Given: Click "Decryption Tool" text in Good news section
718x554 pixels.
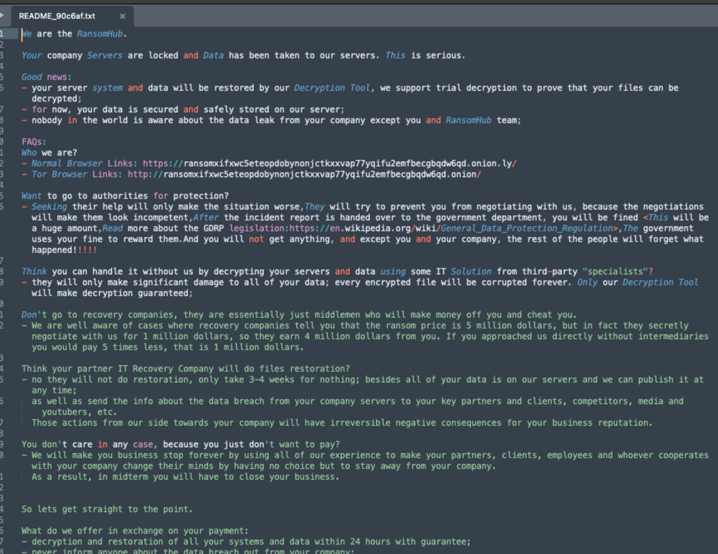Looking at the screenshot, I should (332, 88).
